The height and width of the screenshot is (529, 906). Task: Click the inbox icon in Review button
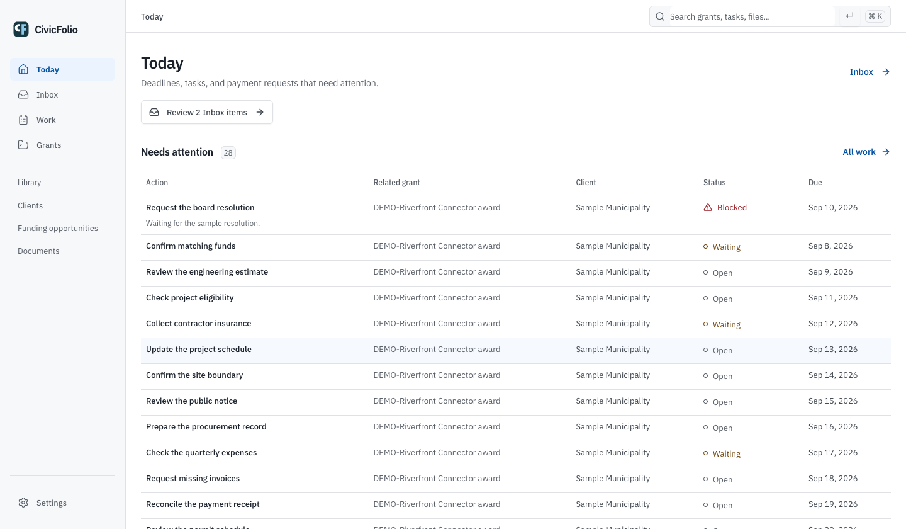tap(154, 112)
